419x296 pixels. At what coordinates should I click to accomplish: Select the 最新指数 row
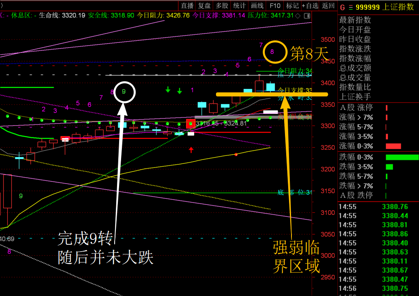tap(378, 20)
